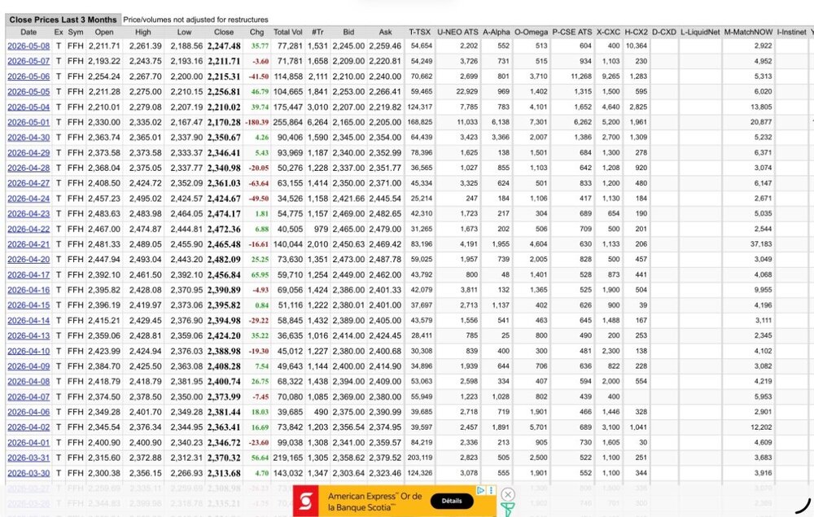The height and width of the screenshot is (517, 814).
Task: Click the AdChoices info icon on ad
Action: point(481,490)
